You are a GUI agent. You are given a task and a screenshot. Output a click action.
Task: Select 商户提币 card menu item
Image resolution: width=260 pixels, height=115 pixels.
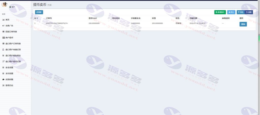pyautogui.click(x=8, y=38)
